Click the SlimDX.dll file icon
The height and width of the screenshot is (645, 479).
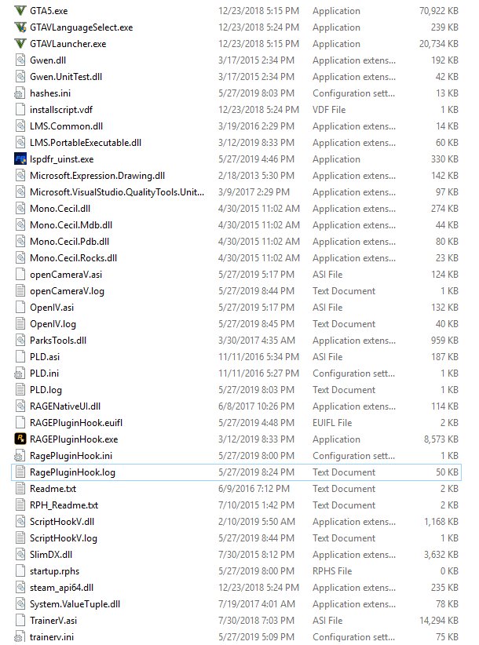click(x=20, y=555)
